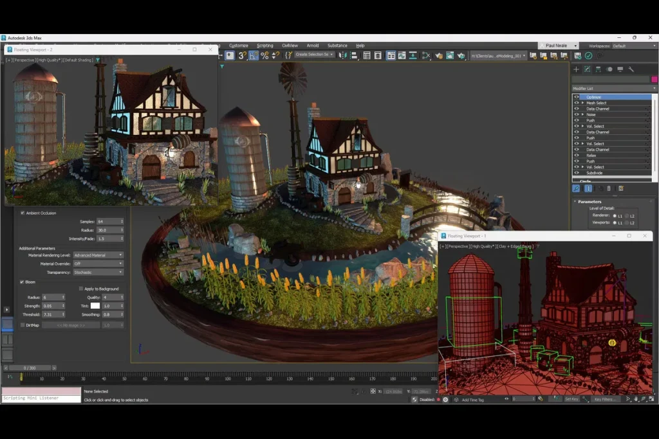Viewport: 659px width, 439px height.
Task: Open Material Rendering Level dropdown
Action: (98, 255)
